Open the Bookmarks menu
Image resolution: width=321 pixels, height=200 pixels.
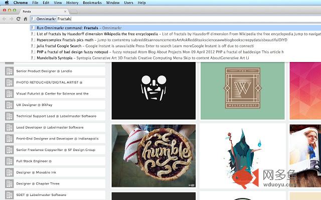[92, 2]
